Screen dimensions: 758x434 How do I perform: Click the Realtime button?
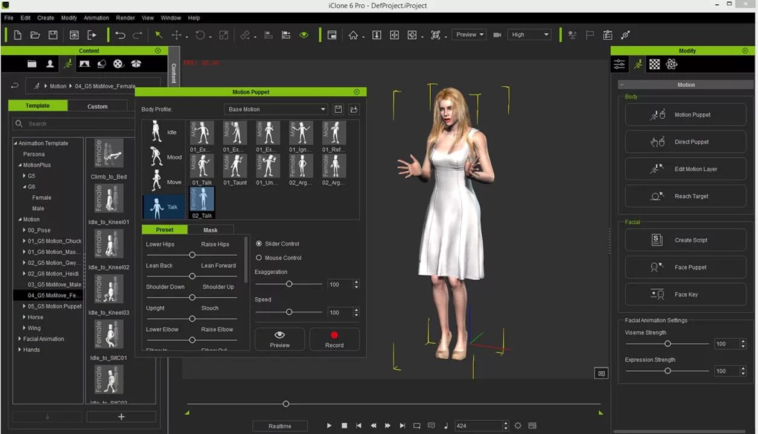pyautogui.click(x=280, y=426)
